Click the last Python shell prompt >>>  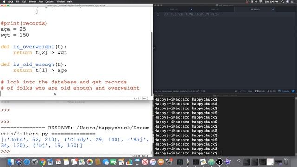(x=5, y=151)
